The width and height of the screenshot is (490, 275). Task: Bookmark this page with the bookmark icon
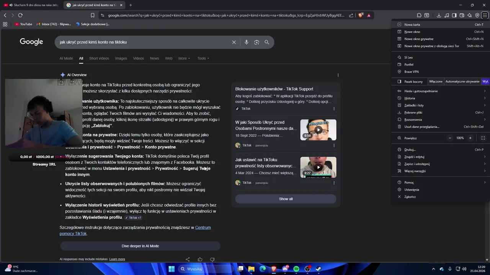click(93, 15)
